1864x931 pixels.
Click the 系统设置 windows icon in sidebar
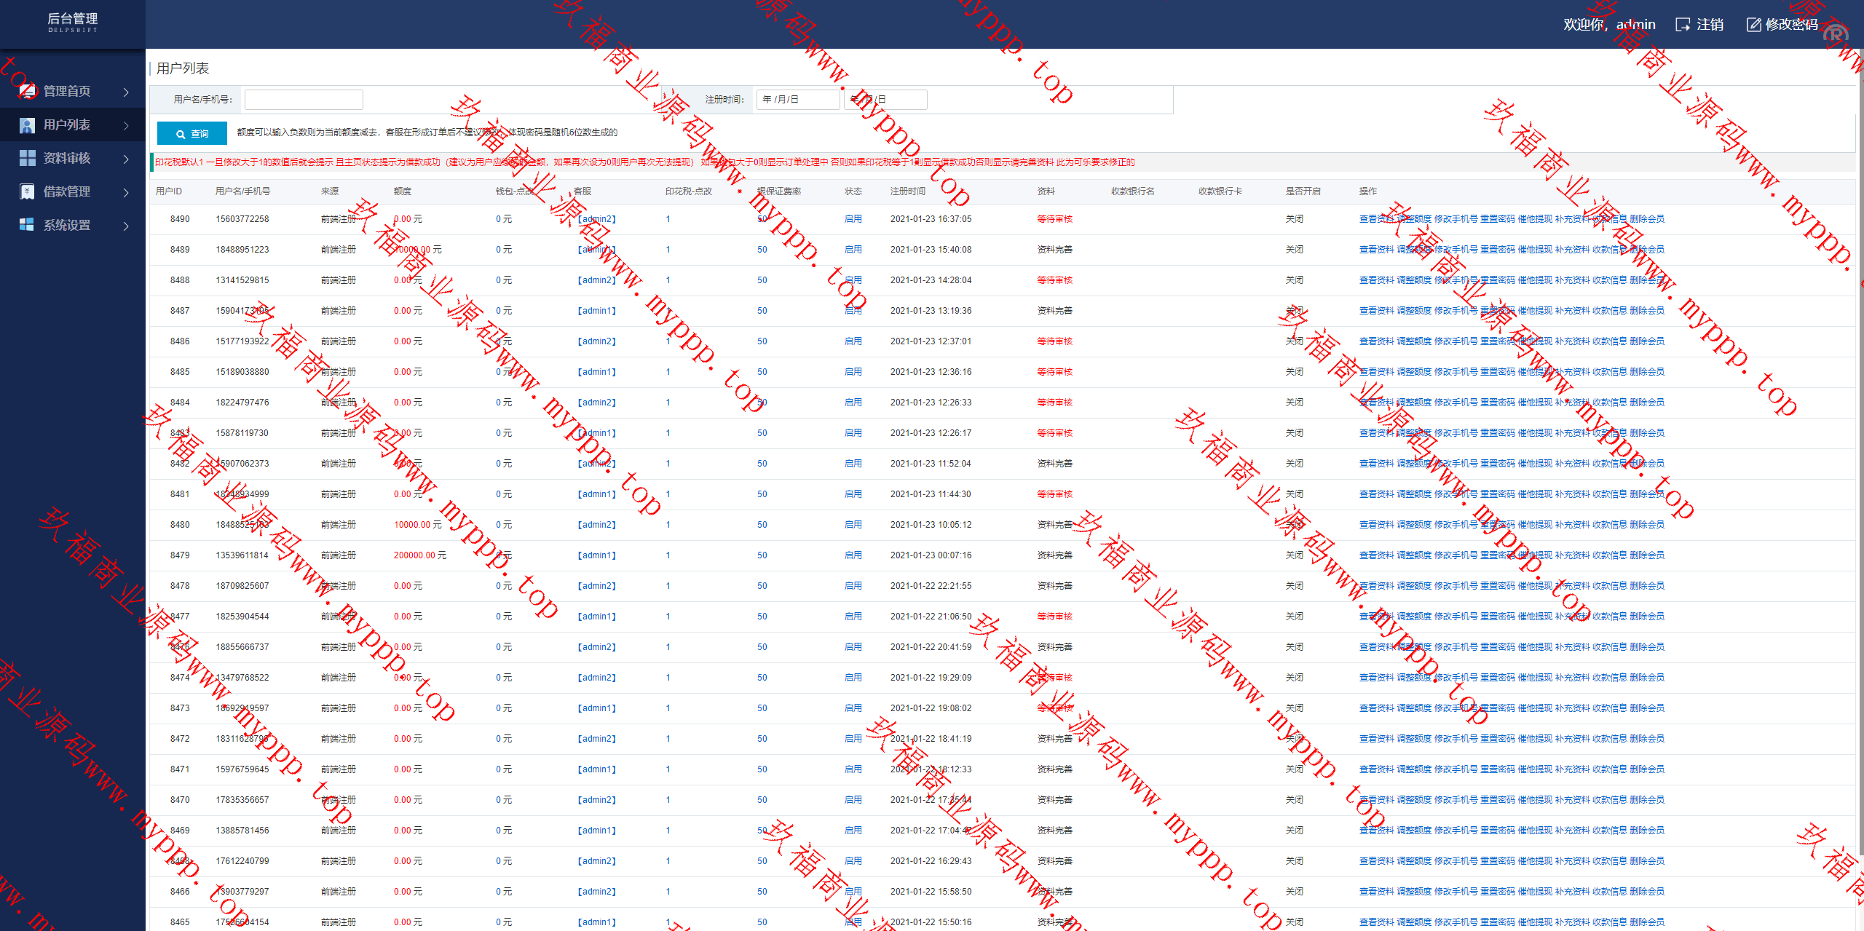point(27,225)
